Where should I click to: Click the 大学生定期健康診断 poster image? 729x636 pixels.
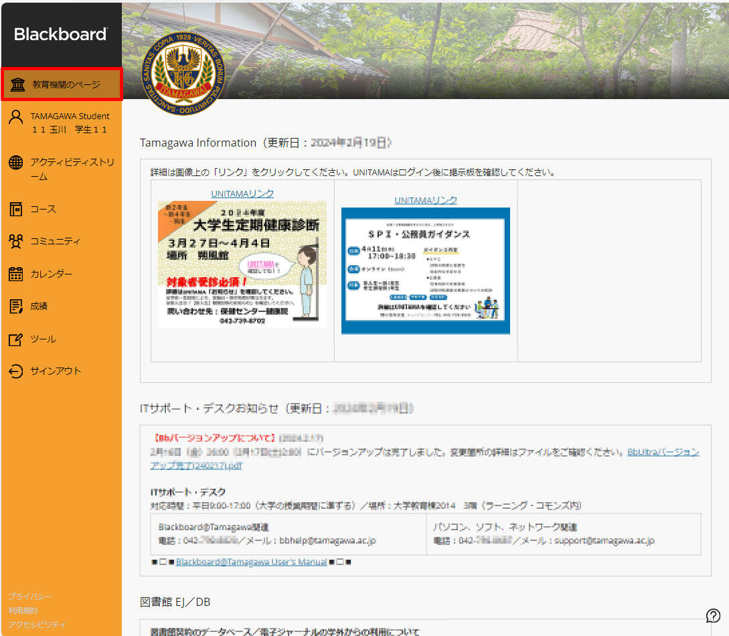tap(242, 264)
